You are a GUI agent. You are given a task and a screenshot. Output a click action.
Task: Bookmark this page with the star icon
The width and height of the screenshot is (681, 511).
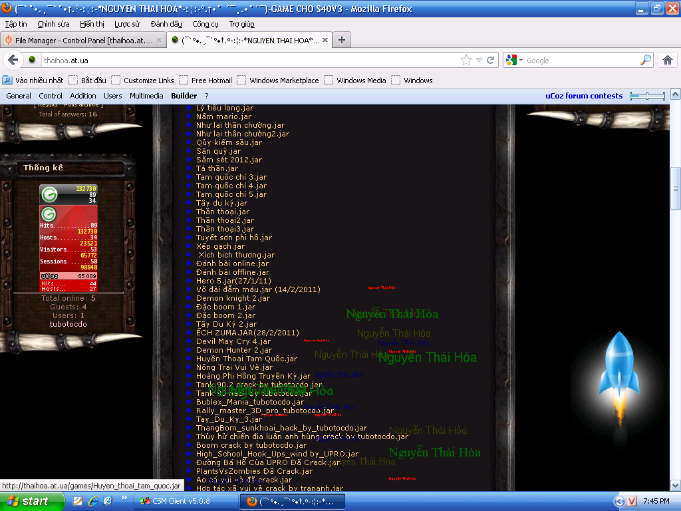point(466,60)
